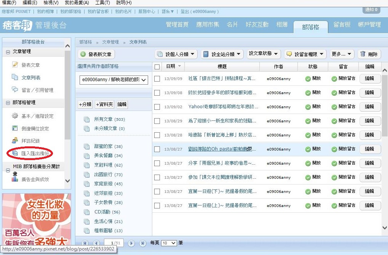Click the +資料夾 button
This screenshot has width=388, height=255.
coord(104,104)
